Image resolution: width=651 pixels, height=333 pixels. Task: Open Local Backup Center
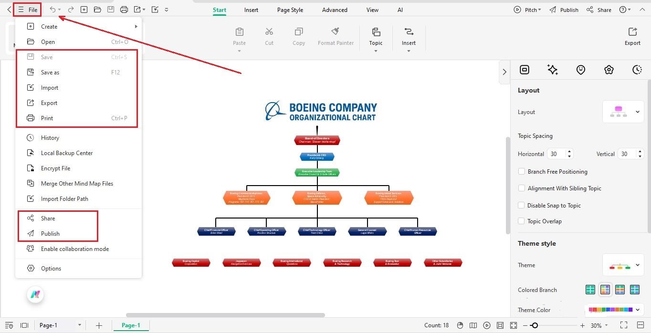pyautogui.click(x=79, y=153)
